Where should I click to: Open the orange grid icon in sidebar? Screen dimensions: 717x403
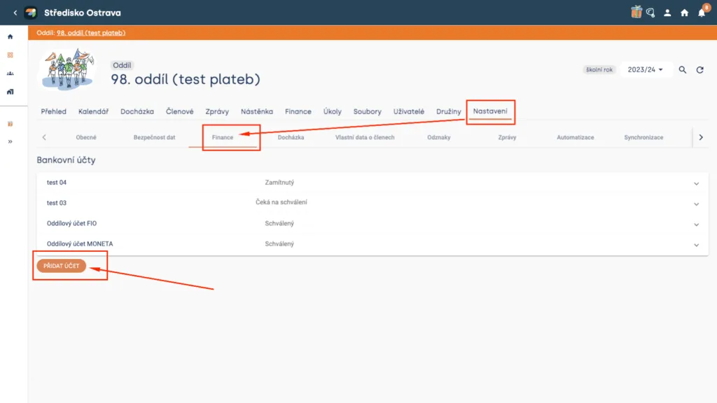pyautogui.click(x=10, y=55)
